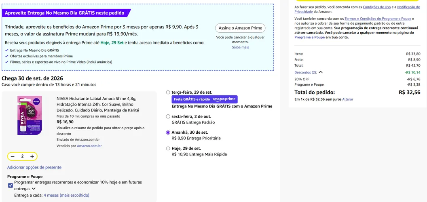
Task: Click the Aproveite Entrega No Mesmo Dia banner title
Action: pyautogui.click(x=65, y=13)
